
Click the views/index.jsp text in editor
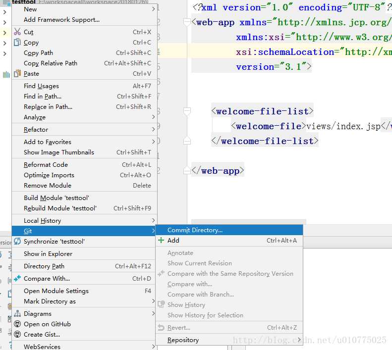click(343, 126)
